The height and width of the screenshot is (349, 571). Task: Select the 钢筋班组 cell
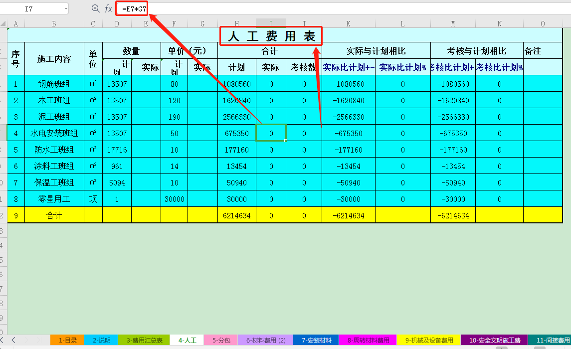point(54,84)
